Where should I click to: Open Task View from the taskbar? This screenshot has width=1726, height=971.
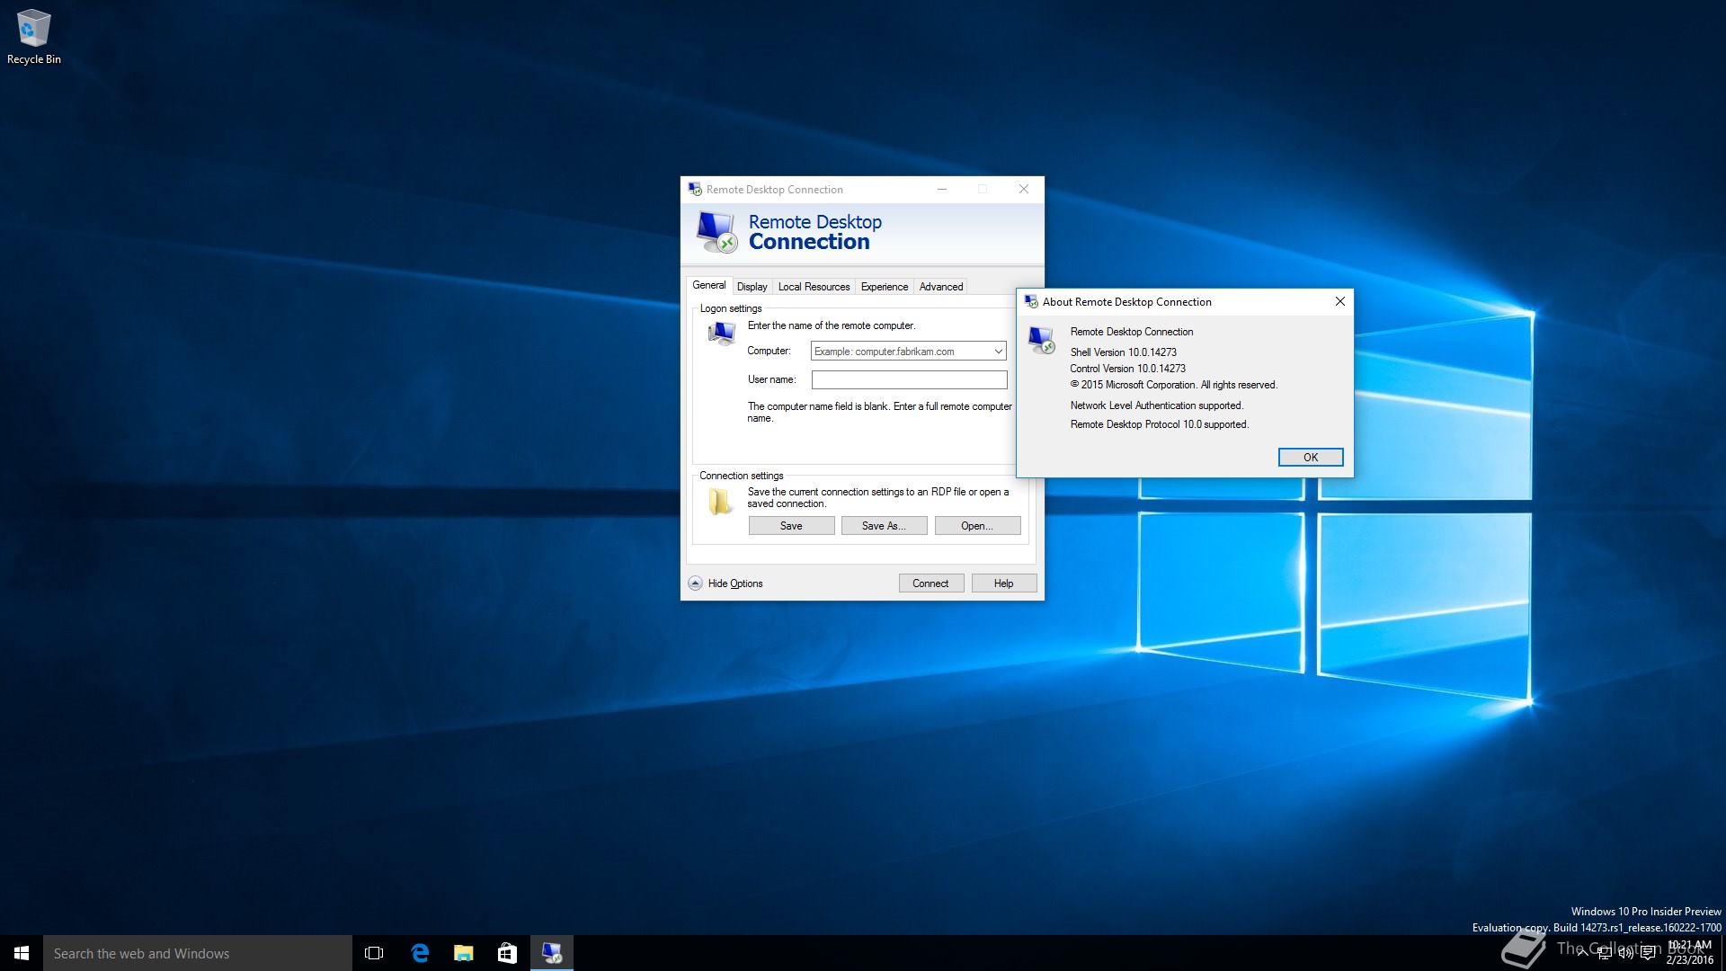(x=374, y=953)
